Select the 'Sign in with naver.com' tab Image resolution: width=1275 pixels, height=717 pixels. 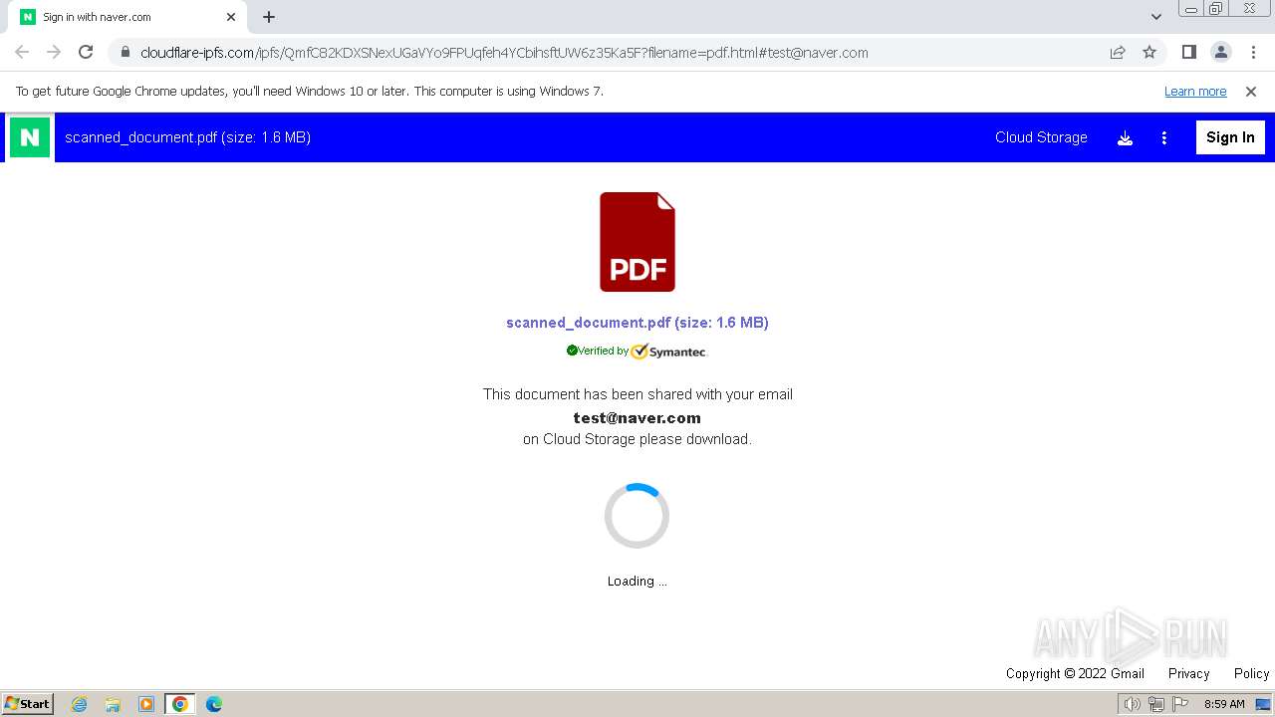point(127,17)
